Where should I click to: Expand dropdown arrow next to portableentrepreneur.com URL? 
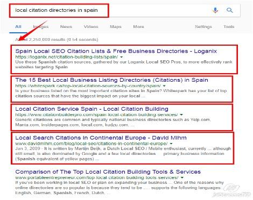coord(182,178)
